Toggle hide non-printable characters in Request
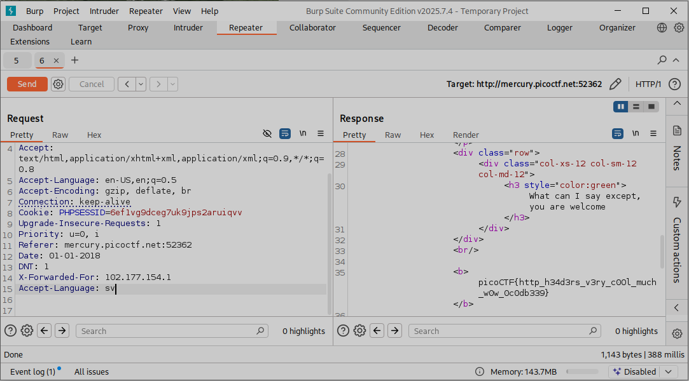 (x=267, y=133)
